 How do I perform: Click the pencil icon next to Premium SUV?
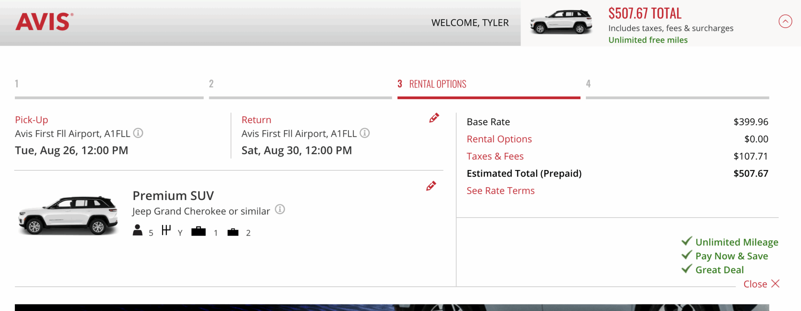tap(431, 186)
